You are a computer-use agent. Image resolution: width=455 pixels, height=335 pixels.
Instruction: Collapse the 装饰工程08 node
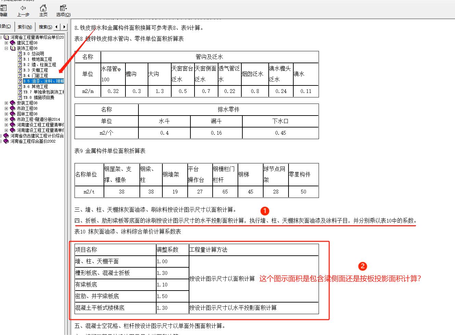click(x=6, y=48)
